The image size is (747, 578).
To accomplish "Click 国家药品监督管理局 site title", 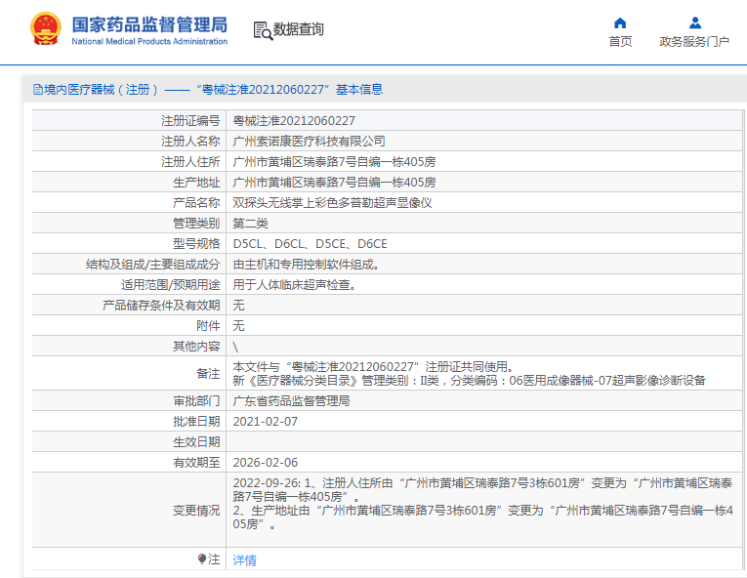I will [149, 24].
